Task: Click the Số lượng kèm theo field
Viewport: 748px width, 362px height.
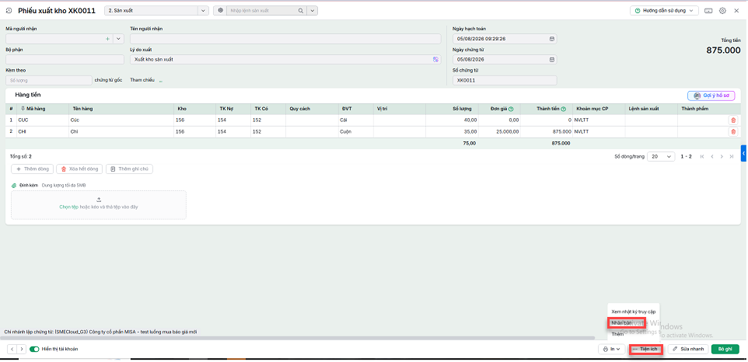Action: click(48, 81)
